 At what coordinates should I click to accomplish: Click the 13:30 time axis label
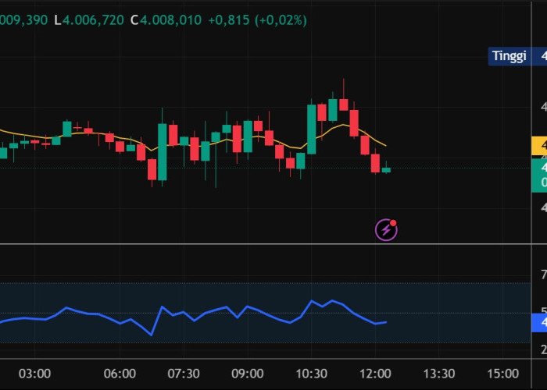click(439, 374)
